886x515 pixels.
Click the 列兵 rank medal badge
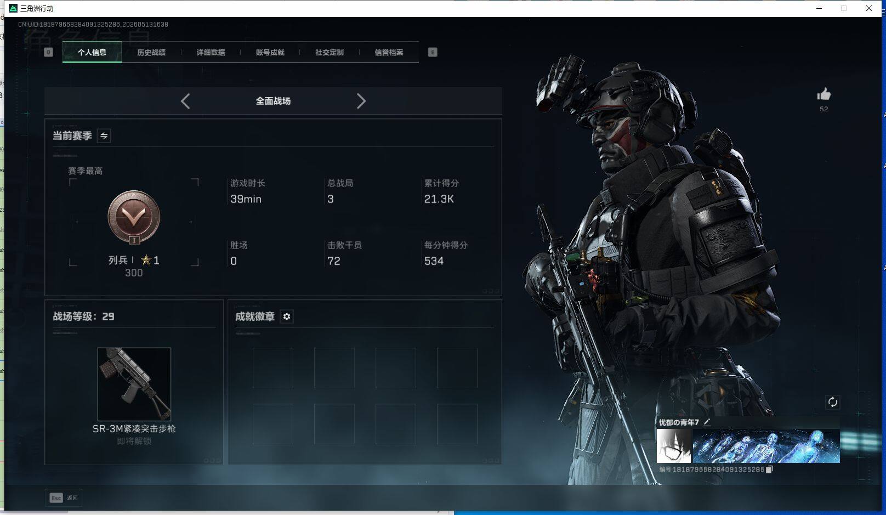134,218
